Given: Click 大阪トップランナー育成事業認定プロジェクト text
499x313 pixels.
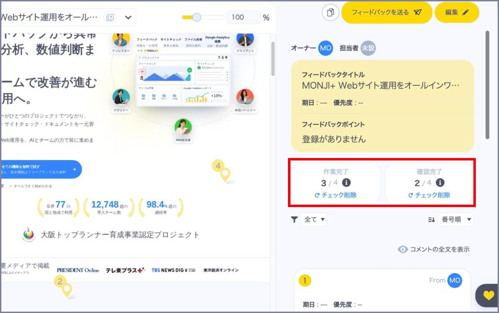Looking at the screenshot, I should click(120, 235).
